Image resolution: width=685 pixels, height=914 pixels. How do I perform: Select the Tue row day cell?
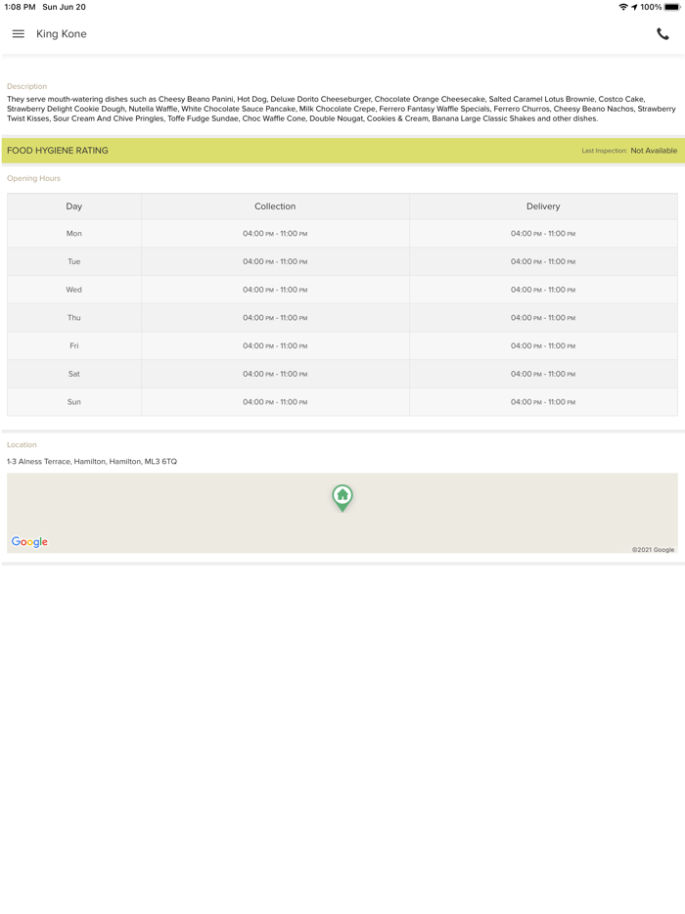pyautogui.click(x=74, y=261)
